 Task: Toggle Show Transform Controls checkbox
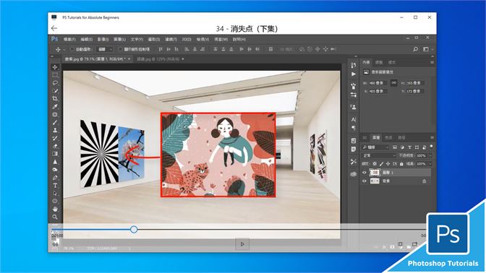pos(120,49)
